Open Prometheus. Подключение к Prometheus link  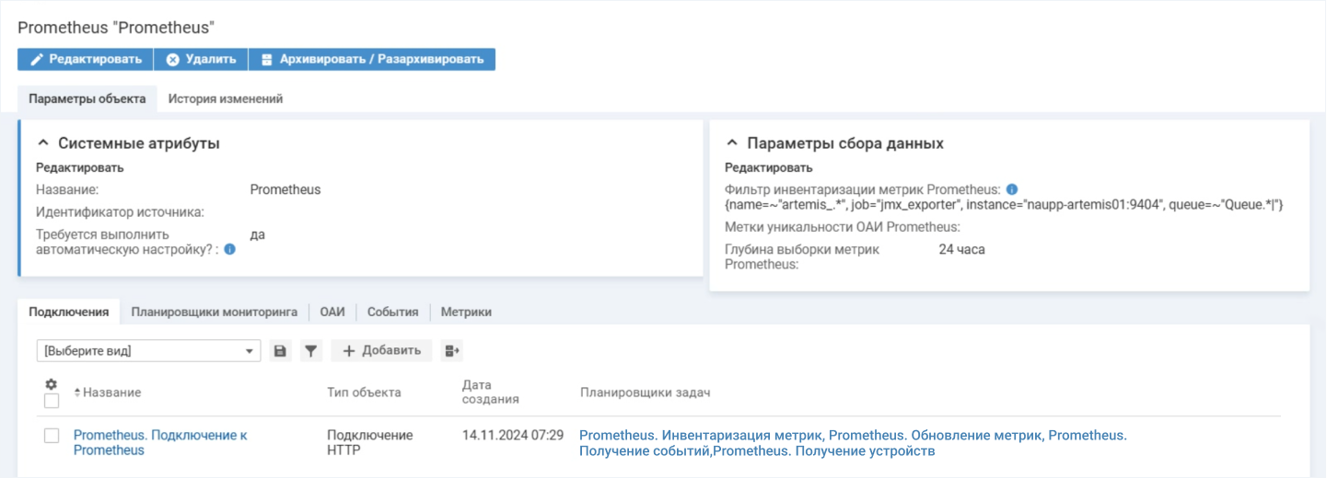[x=160, y=442]
